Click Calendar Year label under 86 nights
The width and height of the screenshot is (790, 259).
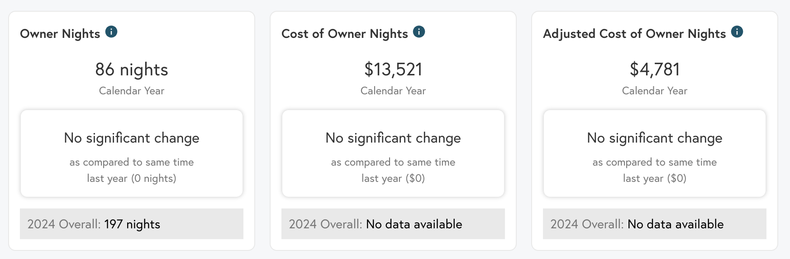click(132, 91)
